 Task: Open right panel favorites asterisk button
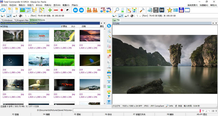tap(213, 23)
